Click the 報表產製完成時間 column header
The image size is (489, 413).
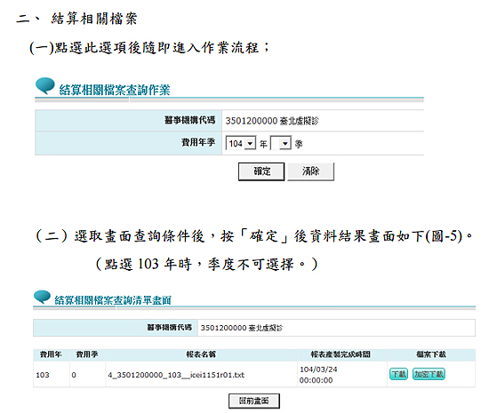tap(341, 354)
